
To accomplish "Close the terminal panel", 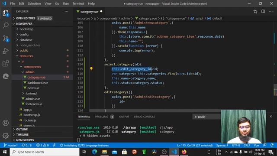I will 271,117.
